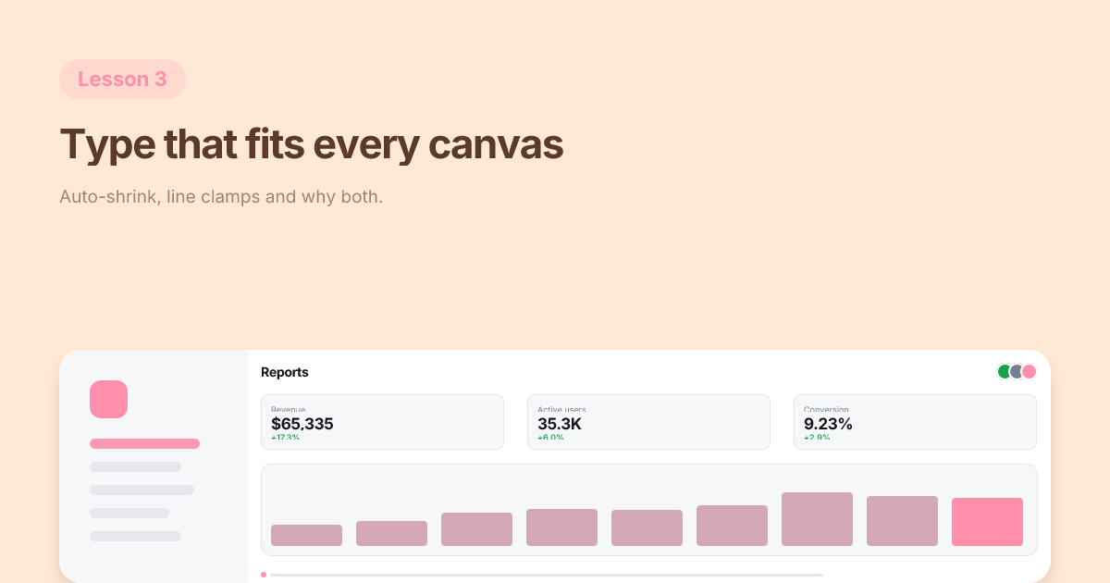Screen dimensions: 1110x583
Task: Click the highlighted pink last chart bar
Action: tap(987, 522)
